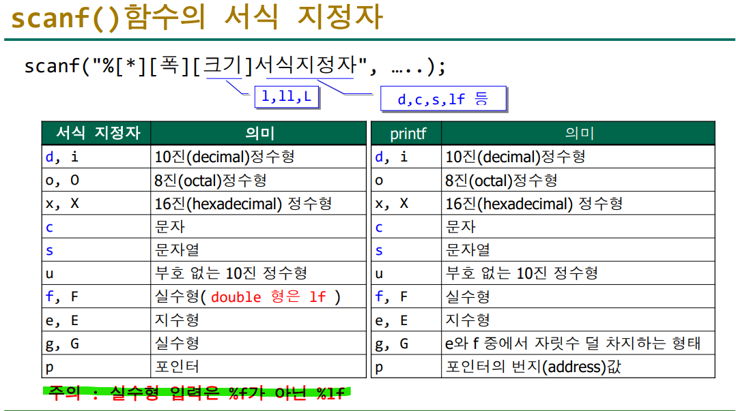Select the "l,ll,L" callout box
Viewport: 736px width, 411px height.
point(286,97)
